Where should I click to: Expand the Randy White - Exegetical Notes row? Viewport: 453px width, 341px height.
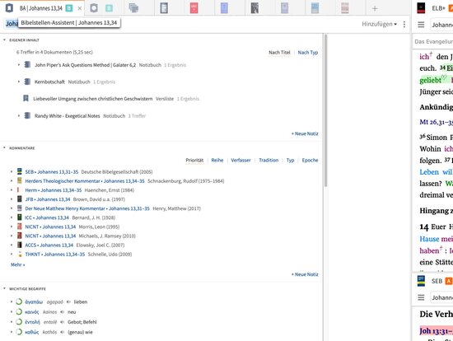click(19, 115)
